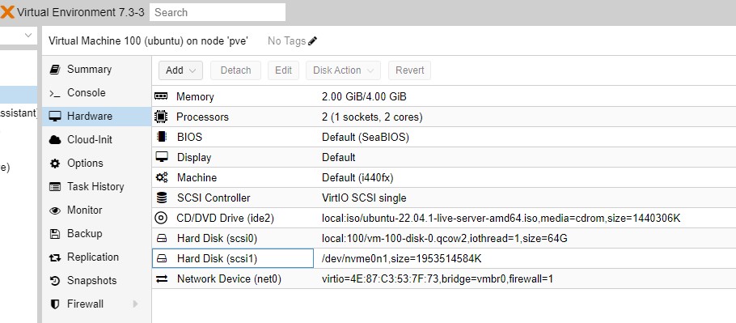Screen dimensions: 736x323
Task: Click the VirtIO SCSI single value
Action: pyautogui.click(x=364, y=198)
